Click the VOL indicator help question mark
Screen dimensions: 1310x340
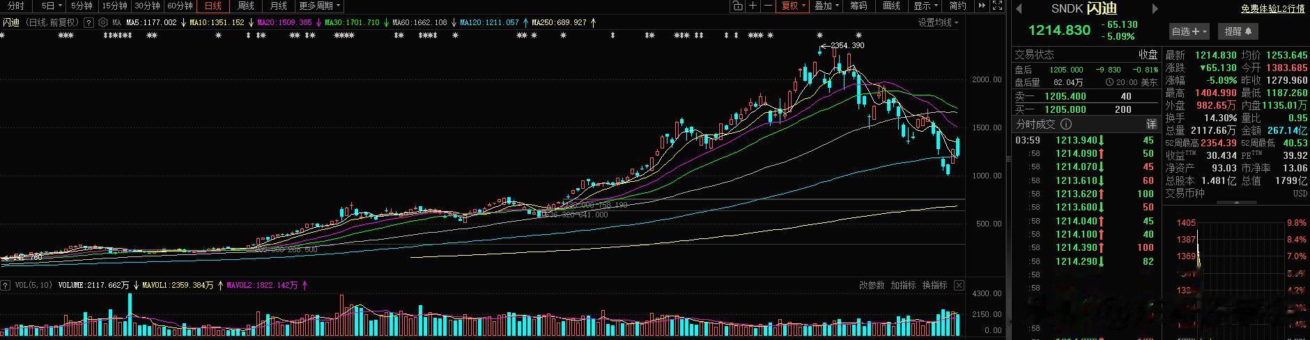click(x=6, y=285)
